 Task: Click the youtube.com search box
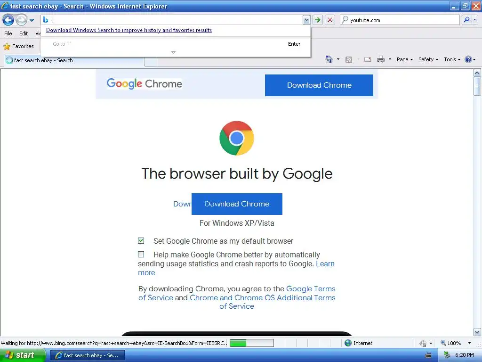tap(400, 20)
